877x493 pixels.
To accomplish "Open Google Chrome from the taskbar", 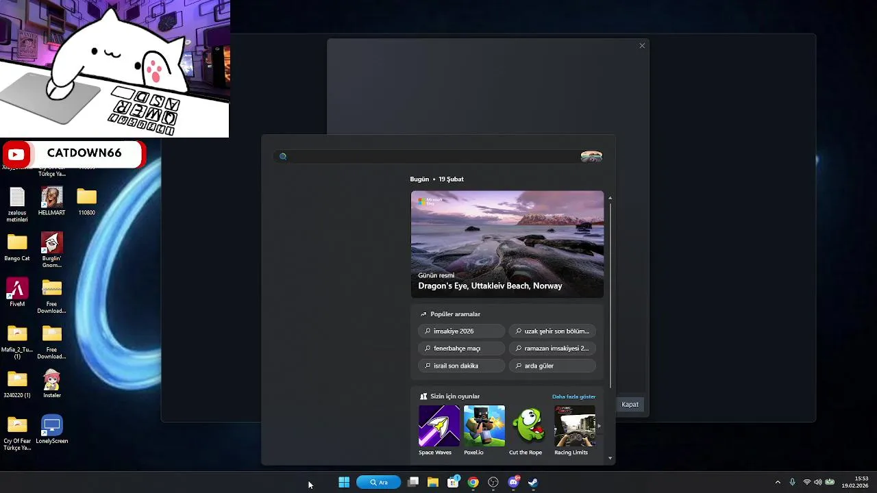I will click(473, 482).
